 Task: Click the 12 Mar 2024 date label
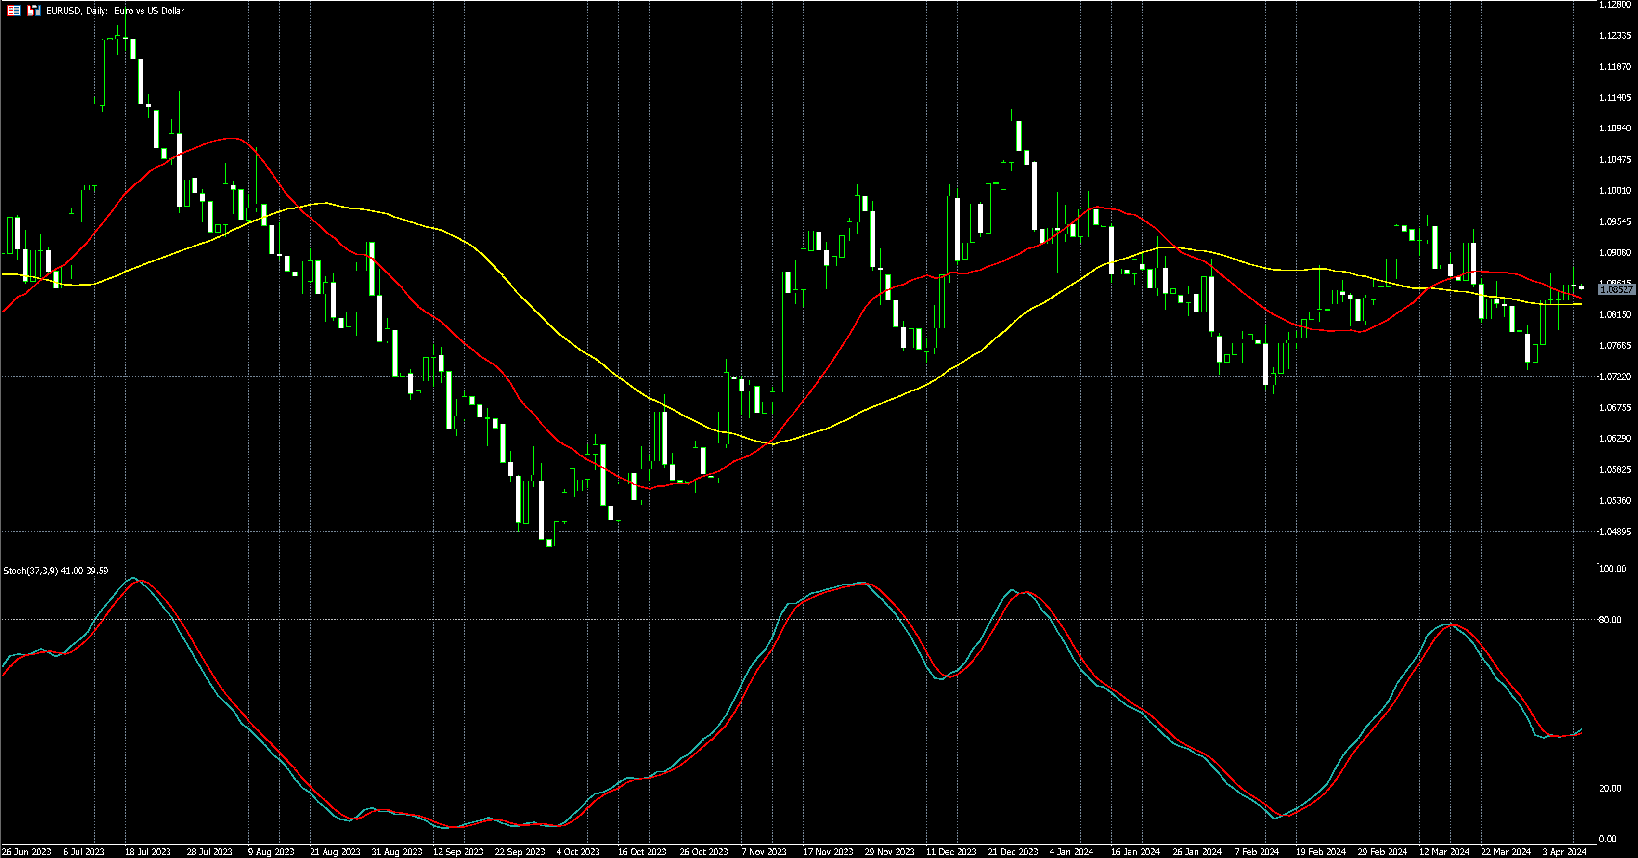tap(1444, 852)
